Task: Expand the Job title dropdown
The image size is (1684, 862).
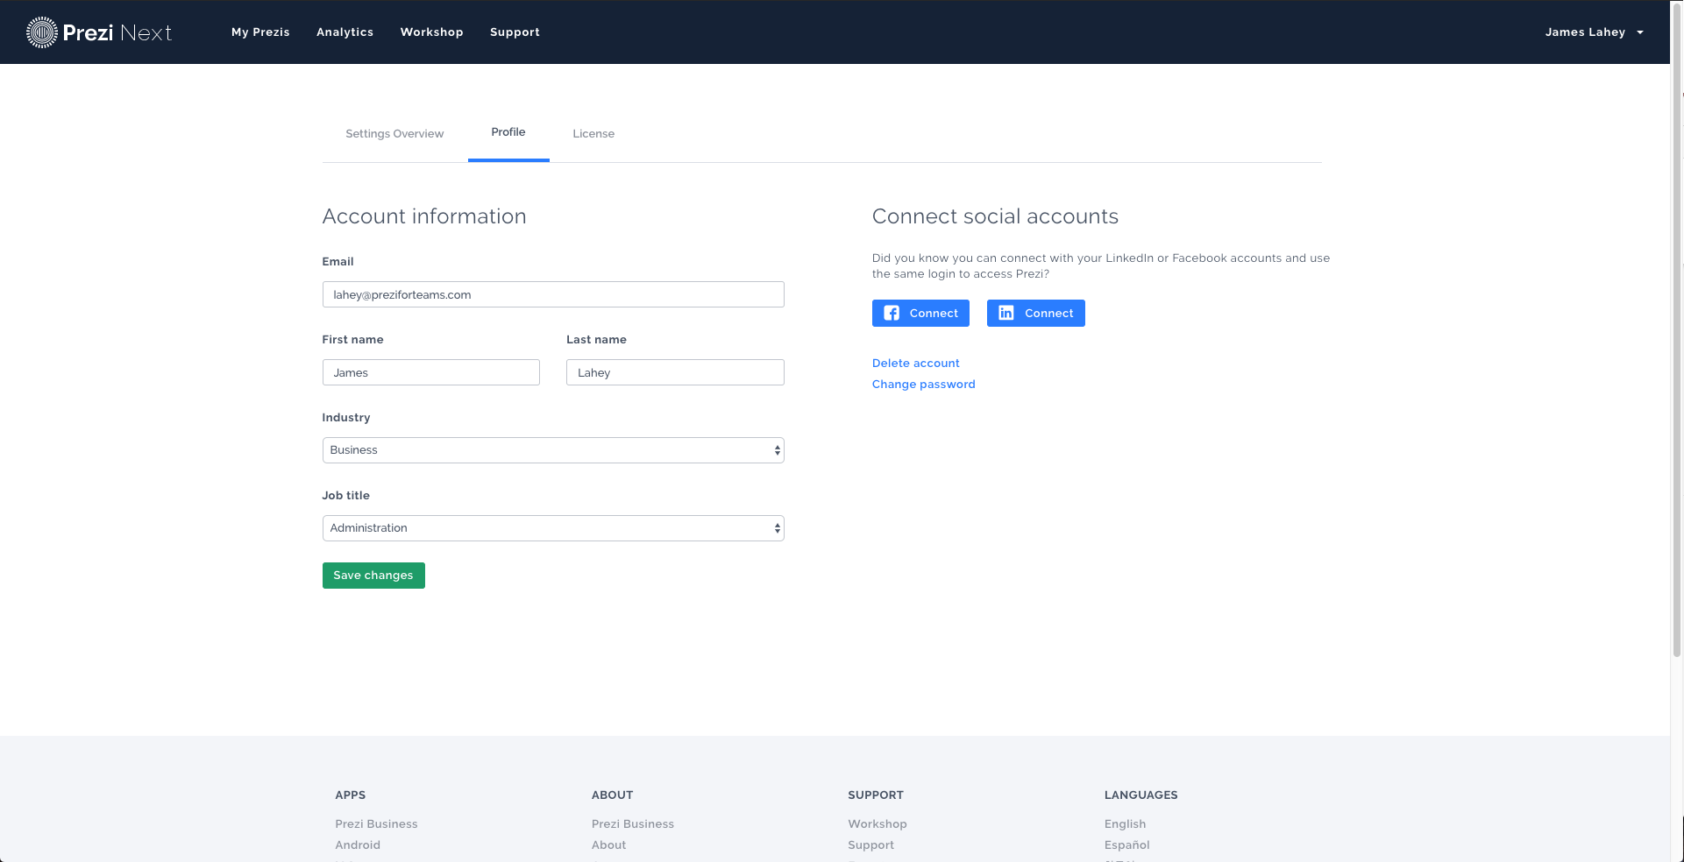Action: [x=552, y=528]
